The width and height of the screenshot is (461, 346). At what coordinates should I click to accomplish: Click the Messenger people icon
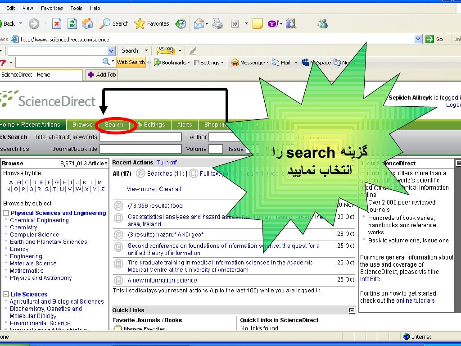tap(322, 23)
